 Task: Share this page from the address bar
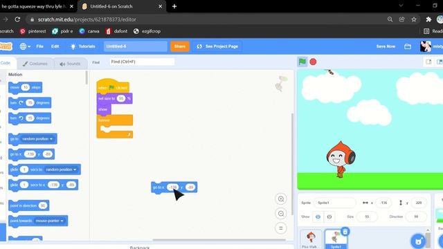point(401,19)
